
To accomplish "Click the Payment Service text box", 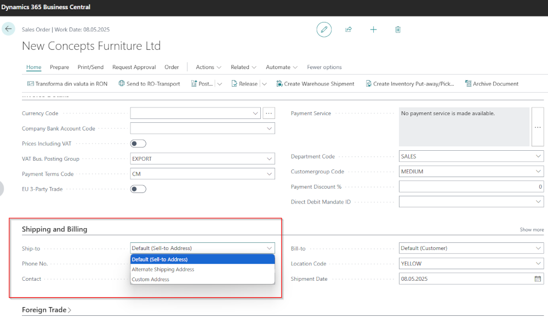I will [x=464, y=127].
